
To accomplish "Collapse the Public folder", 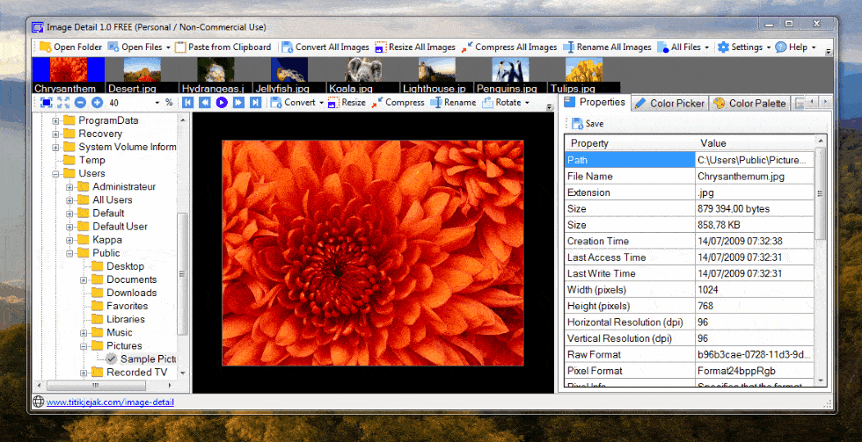I will pos(69,253).
